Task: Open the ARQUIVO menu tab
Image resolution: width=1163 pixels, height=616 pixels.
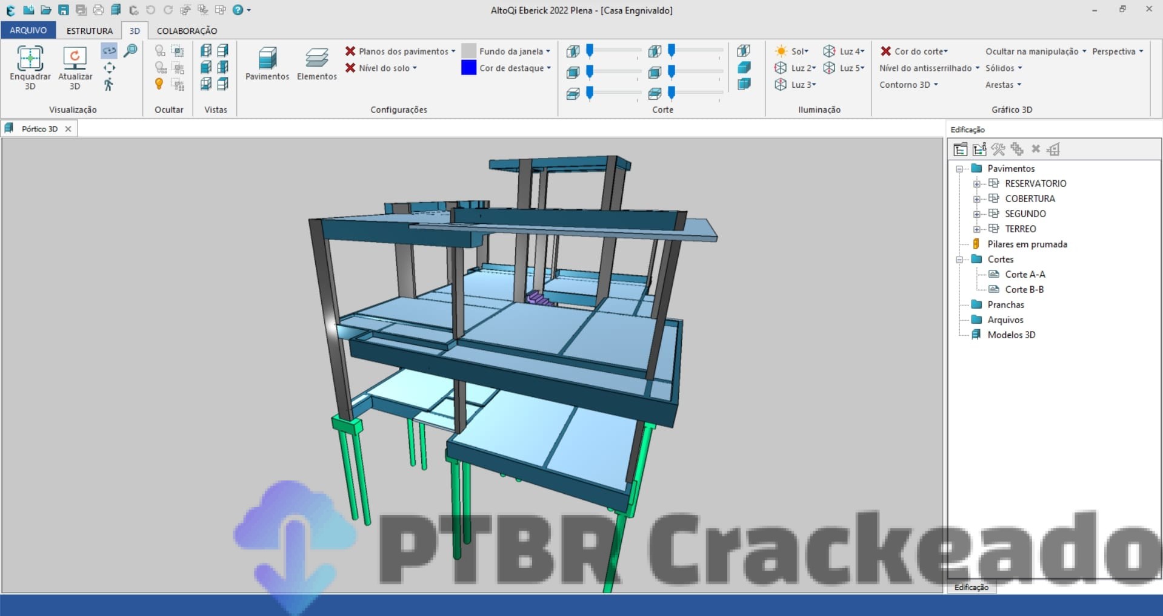Action: pyautogui.click(x=28, y=30)
